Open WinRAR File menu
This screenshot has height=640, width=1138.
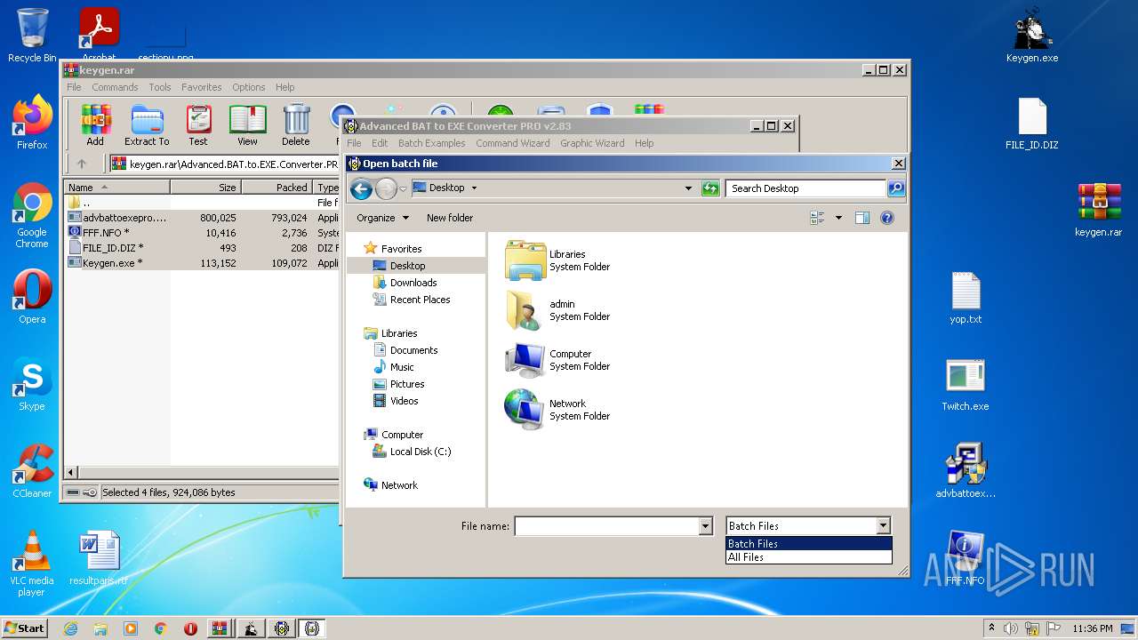(x=74, y=87)
